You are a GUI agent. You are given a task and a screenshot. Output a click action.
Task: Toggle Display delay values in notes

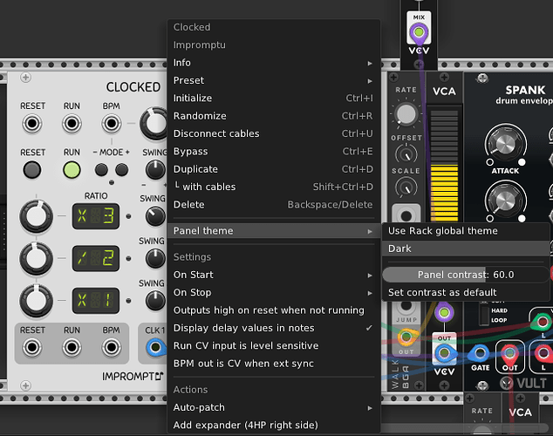click(273, 328)
